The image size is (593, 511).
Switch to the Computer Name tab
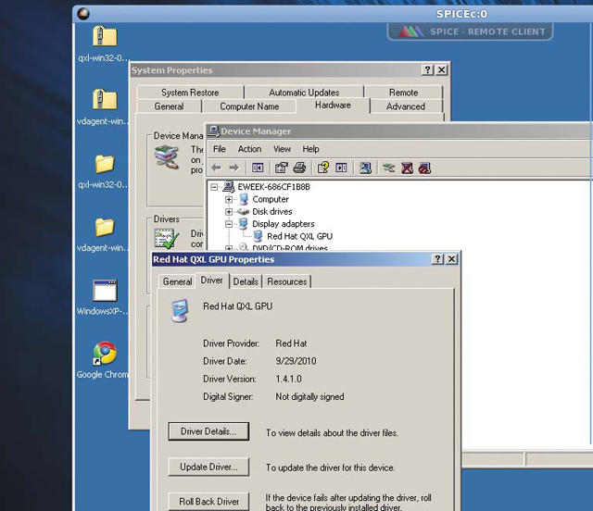249,106
